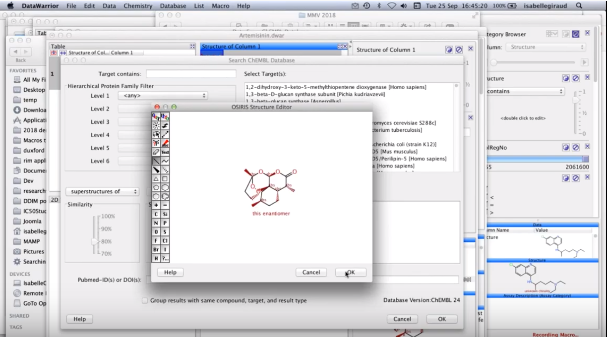Click Cancel in Search ChEMBL Database dialog
The image size is (607, 337).
click(x=402, y=319)
